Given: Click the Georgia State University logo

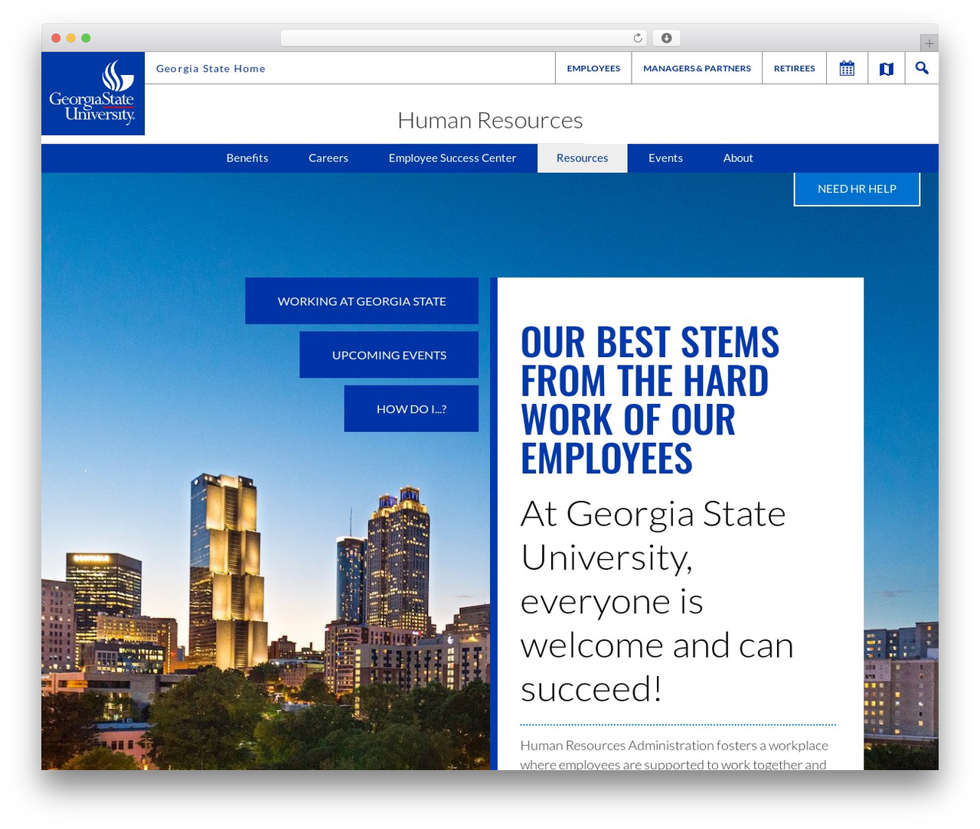Looking at the screenshot, I should coord(93,93).
